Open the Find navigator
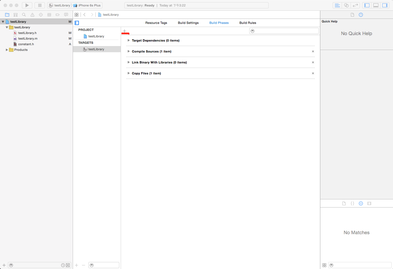393x269 pixels. tap(24, 15)
